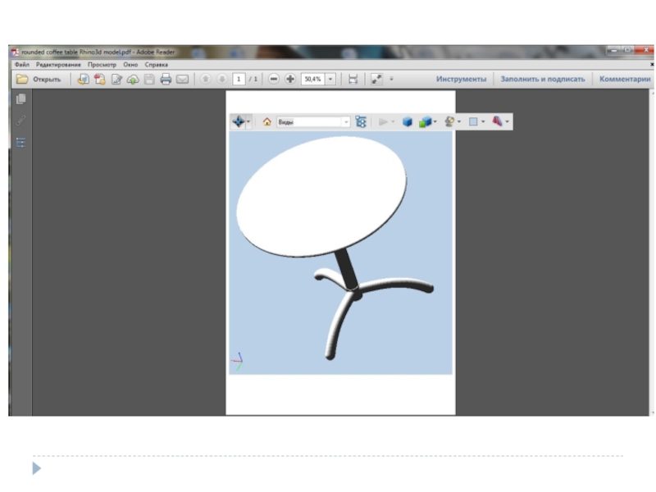Screen dimensions: 656x492
Task: Open the Комментарии pane
Action: click(625, 79)
